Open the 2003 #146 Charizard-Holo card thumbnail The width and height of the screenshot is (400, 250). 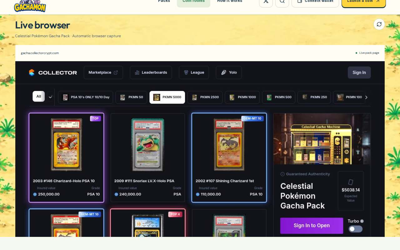66,144
